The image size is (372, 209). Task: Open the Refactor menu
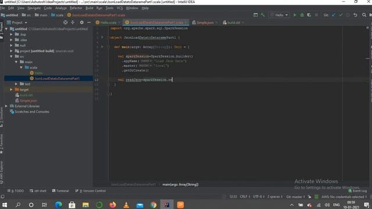click(76, 8)
